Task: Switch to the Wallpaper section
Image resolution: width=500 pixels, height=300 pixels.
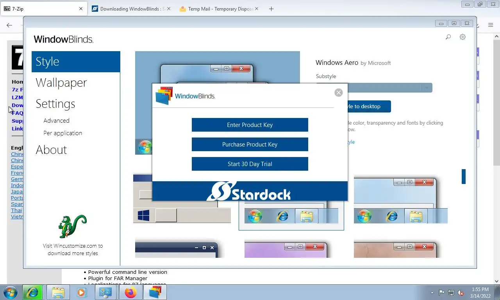Action: [x=61, y=83]
